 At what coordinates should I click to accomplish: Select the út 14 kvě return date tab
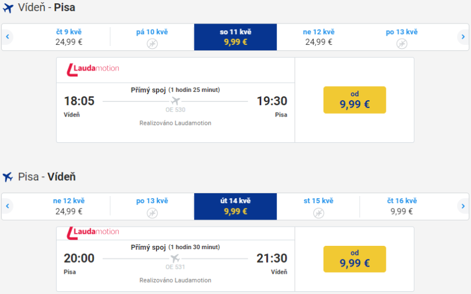click(x=235, y=206)
